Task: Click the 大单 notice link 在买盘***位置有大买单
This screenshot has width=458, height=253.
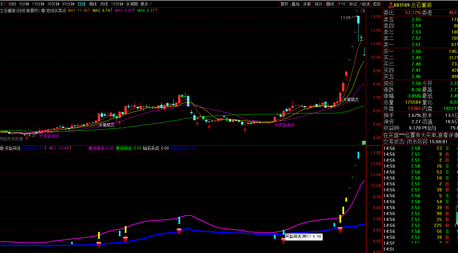Action: (420, 135)
